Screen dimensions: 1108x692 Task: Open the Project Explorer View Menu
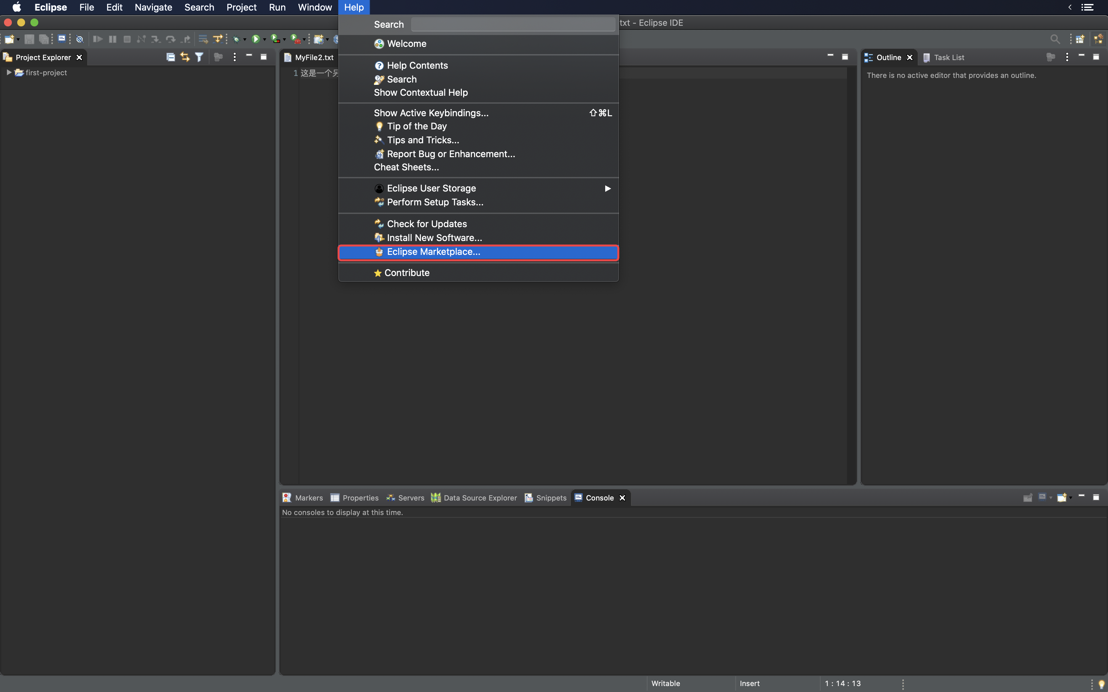[235, 57]
